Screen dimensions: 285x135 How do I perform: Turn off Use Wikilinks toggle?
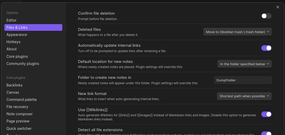266,114
